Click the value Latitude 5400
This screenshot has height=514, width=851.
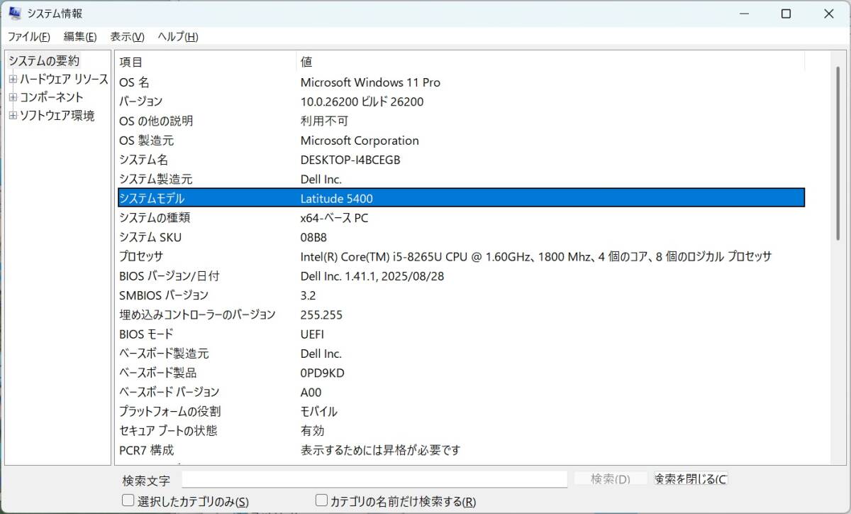click(337, 199)
